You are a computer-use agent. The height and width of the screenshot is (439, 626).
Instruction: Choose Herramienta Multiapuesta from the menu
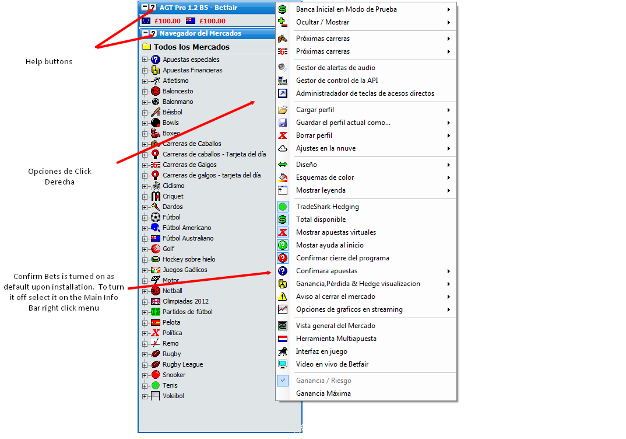(336, 339)
